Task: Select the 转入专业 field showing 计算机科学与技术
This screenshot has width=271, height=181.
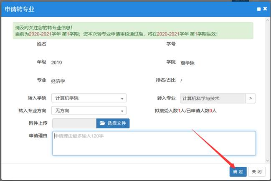Action: (x=213, y=98)
